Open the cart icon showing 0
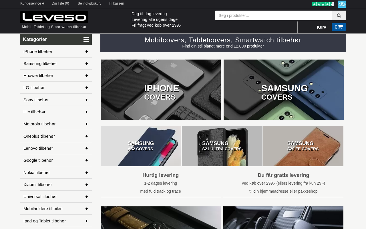Image resolution: width=366 pixels, height=229 pixels. point(339,27)
